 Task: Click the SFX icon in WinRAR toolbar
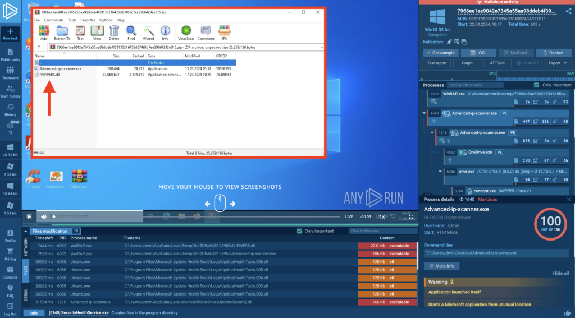coord(224,33)
